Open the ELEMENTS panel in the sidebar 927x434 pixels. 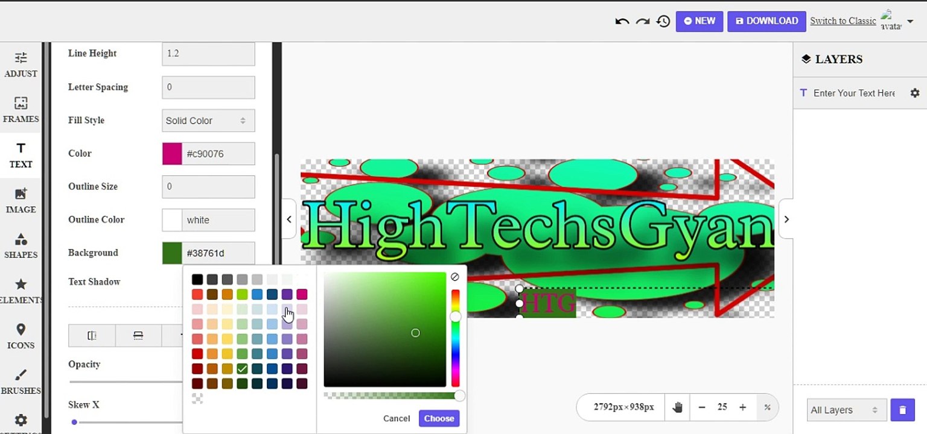click(x=21, y=291)
